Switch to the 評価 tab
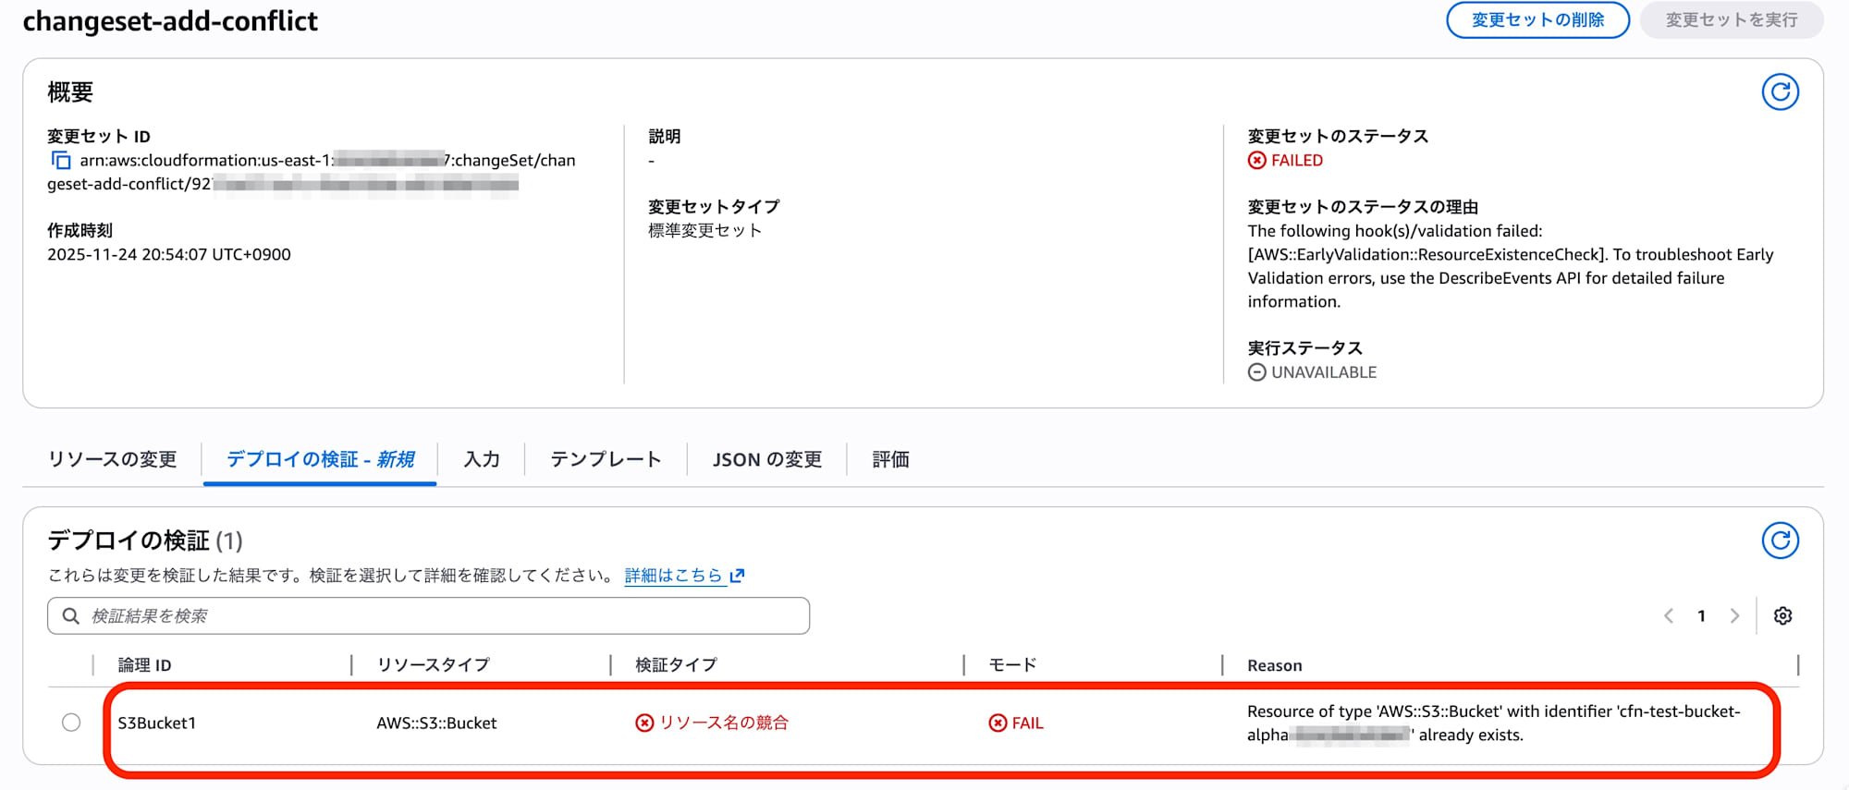This screenshot has width=1849, height=790. pos(890,459)
